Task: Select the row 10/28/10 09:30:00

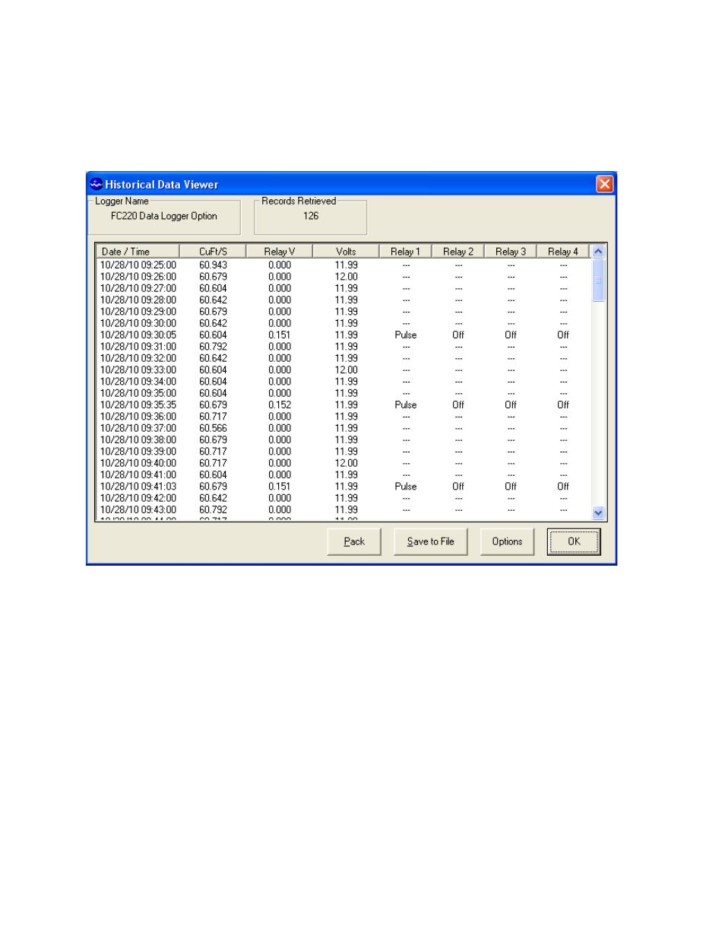Action: tap(344, 323)
